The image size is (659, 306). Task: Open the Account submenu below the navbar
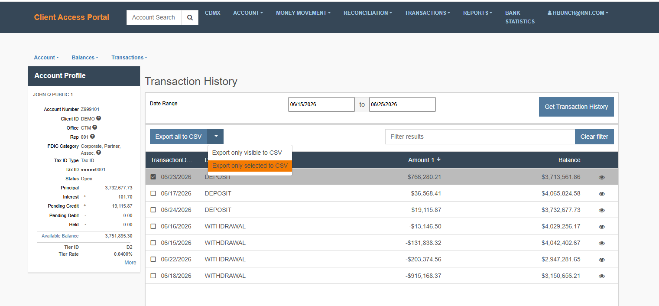click(x=46, y=58)
